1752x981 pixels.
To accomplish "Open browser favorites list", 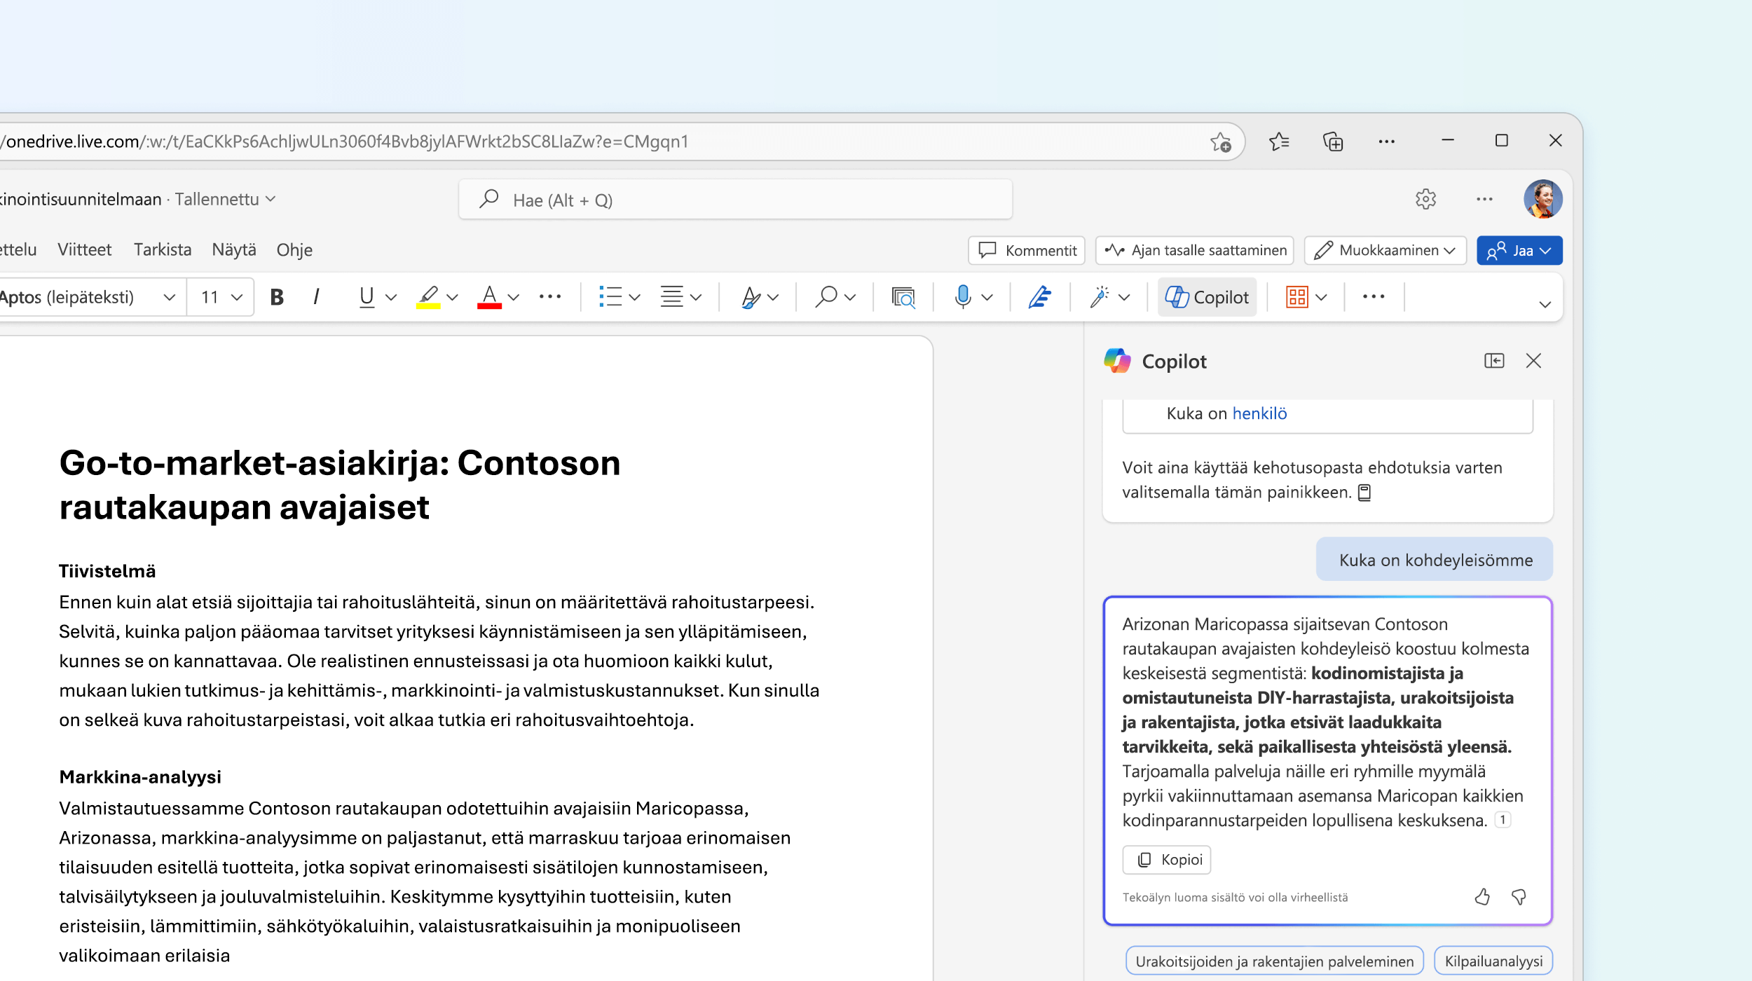I will [x=1279, y=142].
